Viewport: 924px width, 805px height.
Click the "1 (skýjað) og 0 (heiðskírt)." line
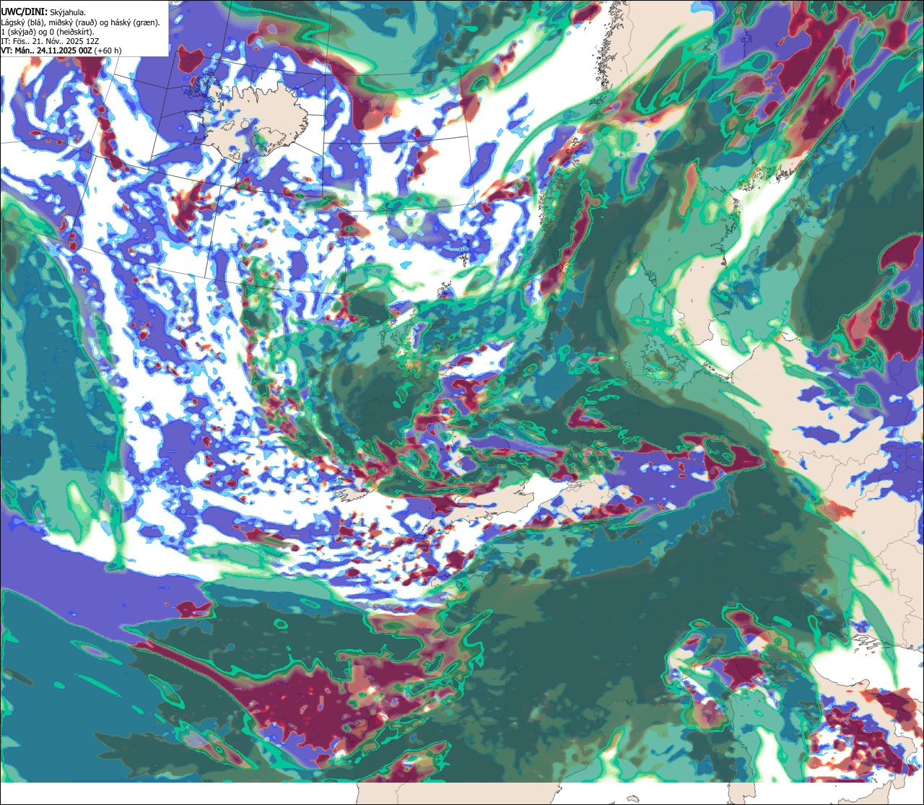point(47,32)
